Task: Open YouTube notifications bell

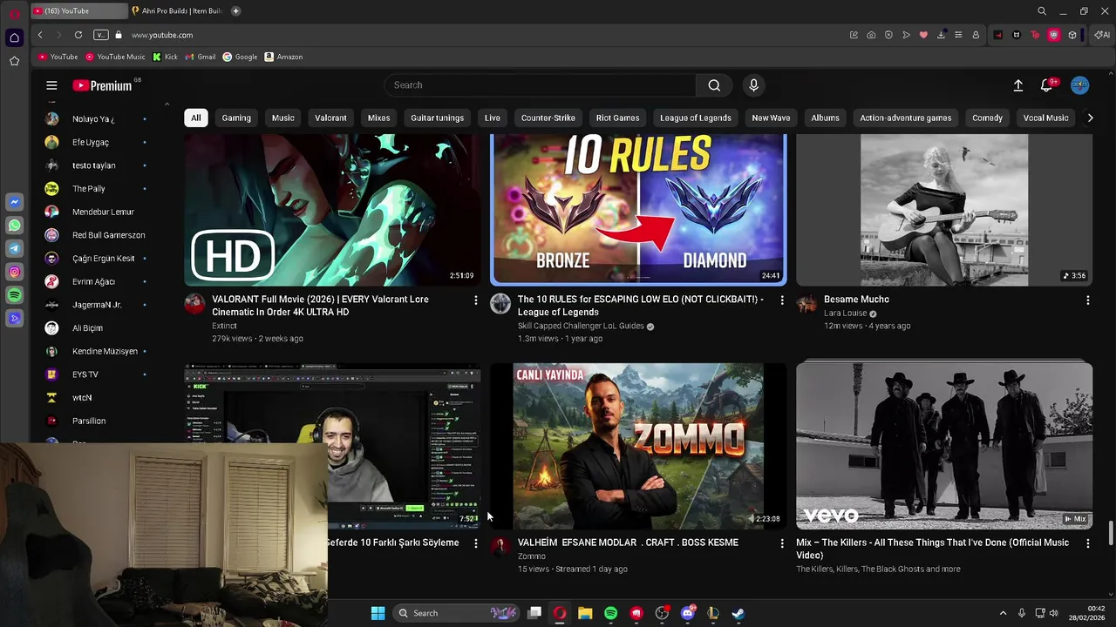Action: click(x=1046, y=85)
